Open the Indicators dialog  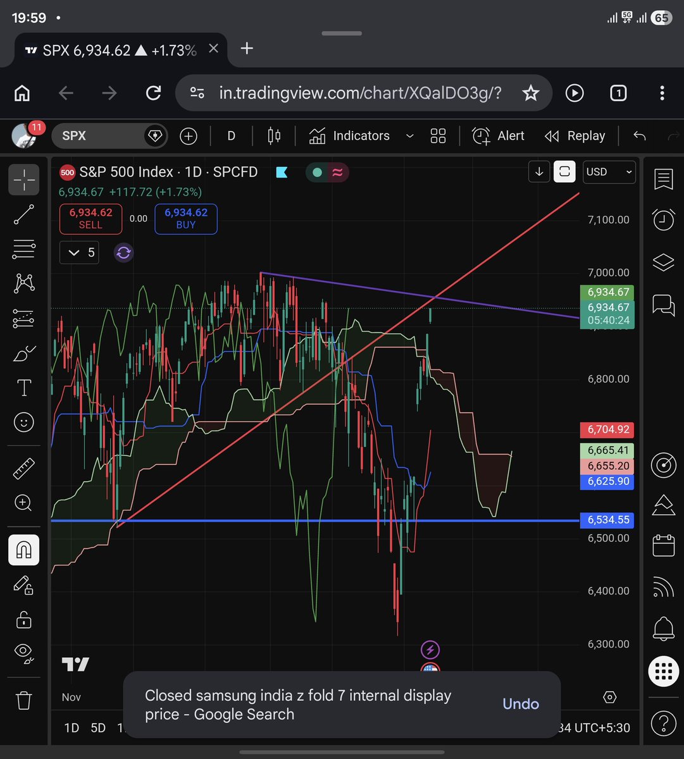tap(349, 136)
